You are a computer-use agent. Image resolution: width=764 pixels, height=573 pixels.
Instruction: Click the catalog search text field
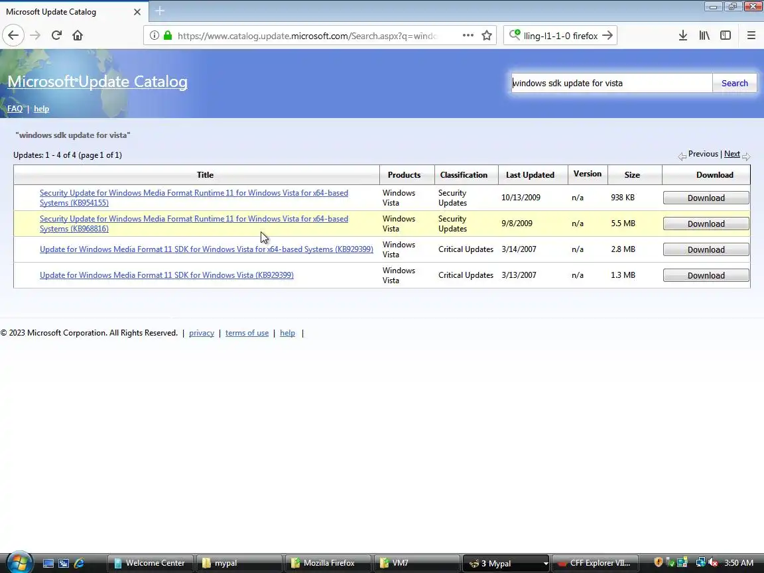click(x=611, y=84)
